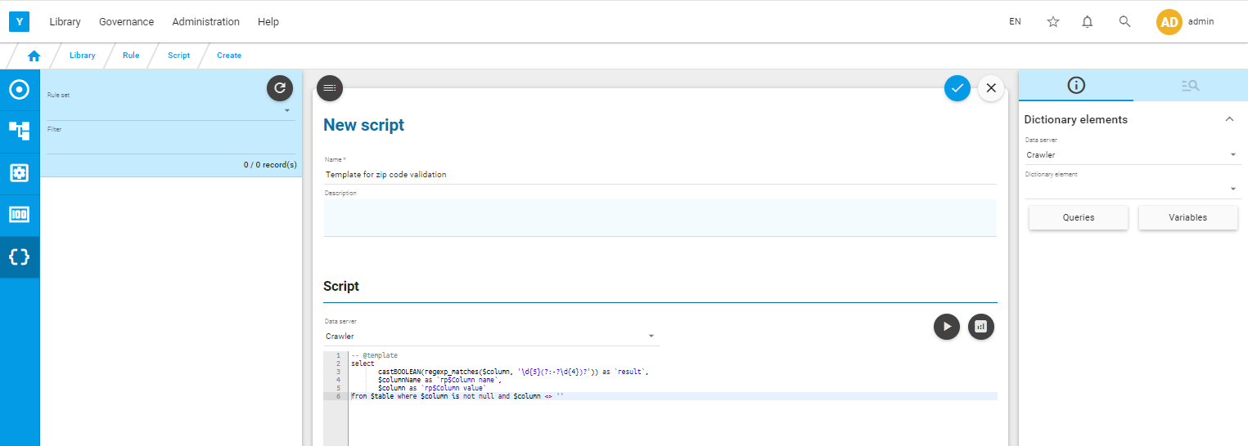Click the Queries button
Image resolution: width=1248 pixels, height=446 pixels.
coord(1079,217)
